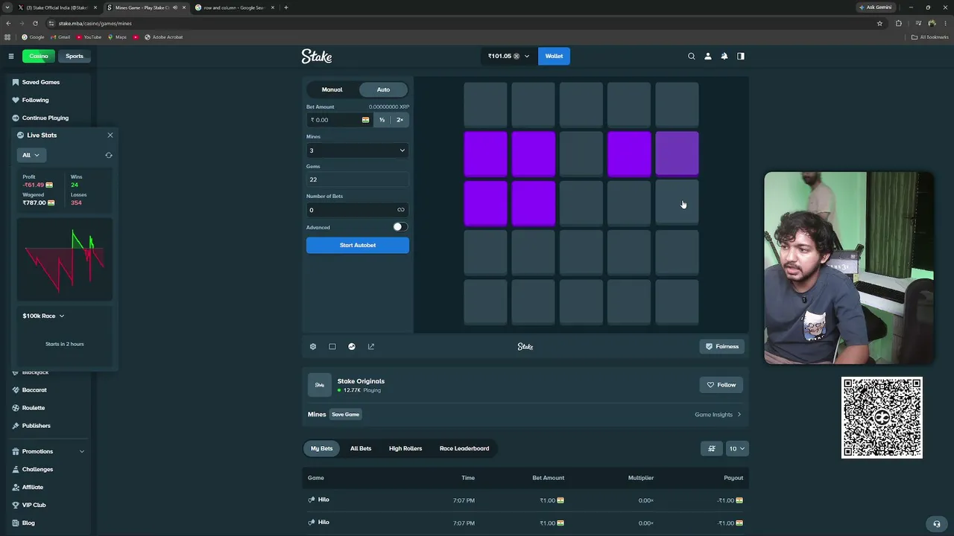The height and width of the screenshot is (536, 954).
Task: Switch to Manual betting mode
Action: [332, 89]
